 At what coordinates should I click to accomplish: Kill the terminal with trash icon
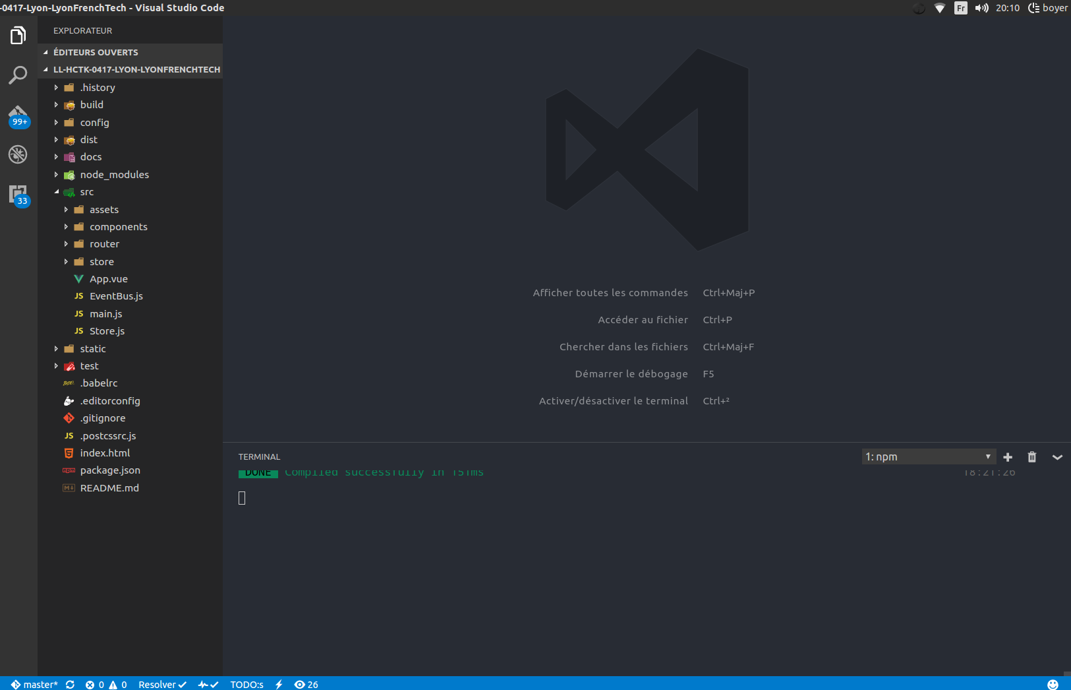click(x=1032, y=456)
